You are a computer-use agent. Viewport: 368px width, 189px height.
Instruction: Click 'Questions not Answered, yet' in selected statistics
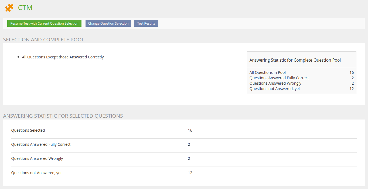pyautogui.click(x=36, y=173)
